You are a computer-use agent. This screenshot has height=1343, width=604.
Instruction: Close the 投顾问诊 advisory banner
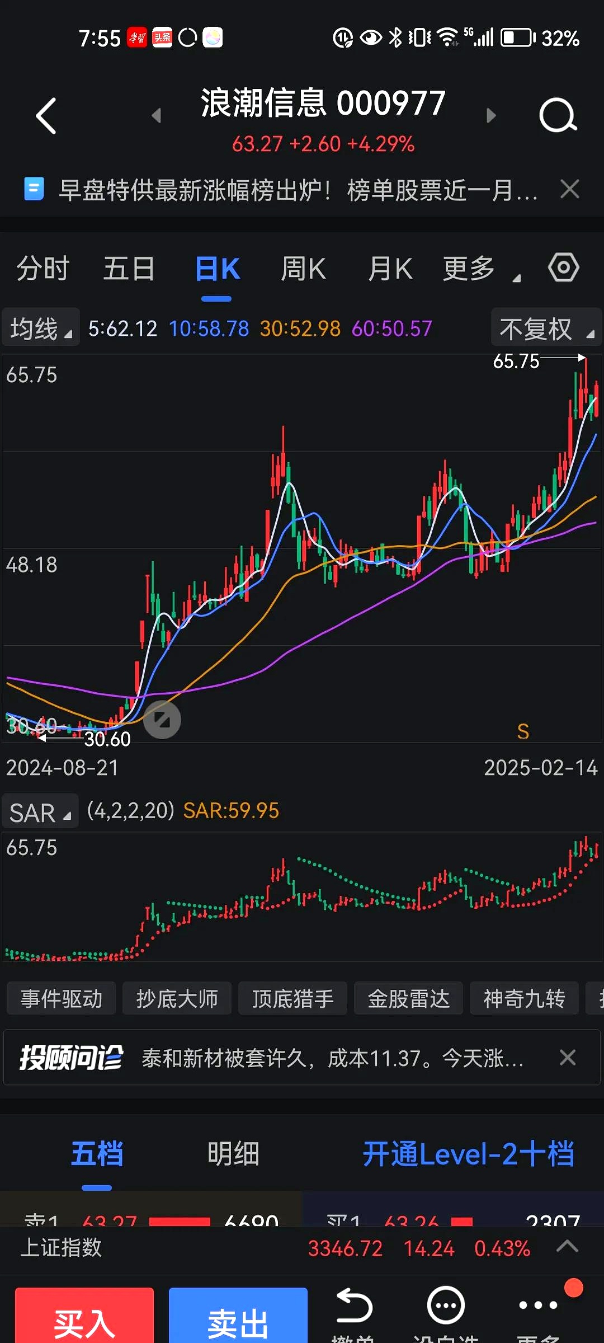pyautogui.click(x=568, y=1058)
